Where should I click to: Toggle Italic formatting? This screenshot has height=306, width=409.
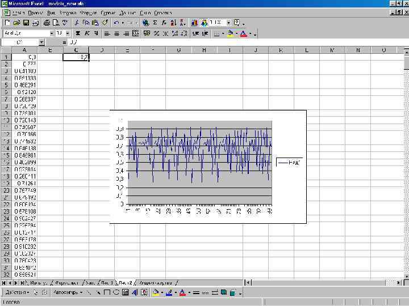point(86,33)
